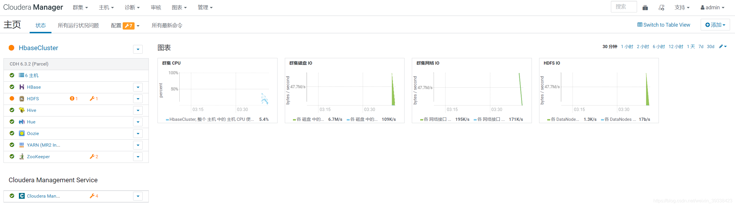Open the HDFS IO chart
The image size is (735, 206).
tap(599, 90)
